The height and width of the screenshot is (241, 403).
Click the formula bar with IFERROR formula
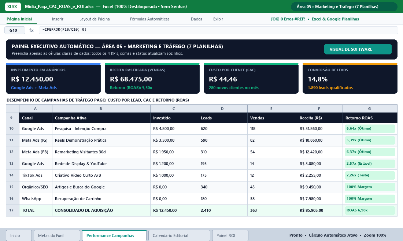[218, 30]
